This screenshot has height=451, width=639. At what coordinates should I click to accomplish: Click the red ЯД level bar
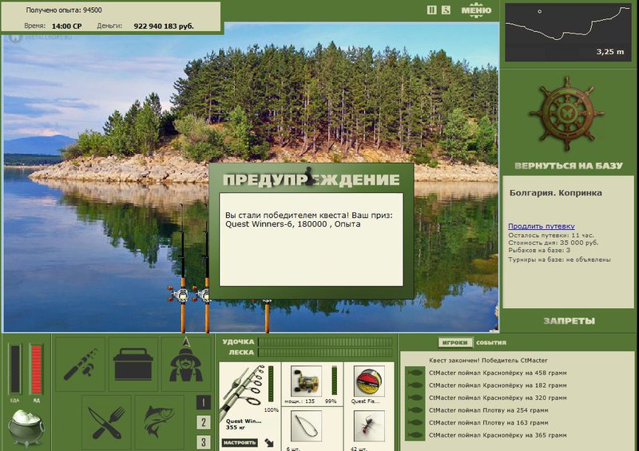tap(36, 369)
